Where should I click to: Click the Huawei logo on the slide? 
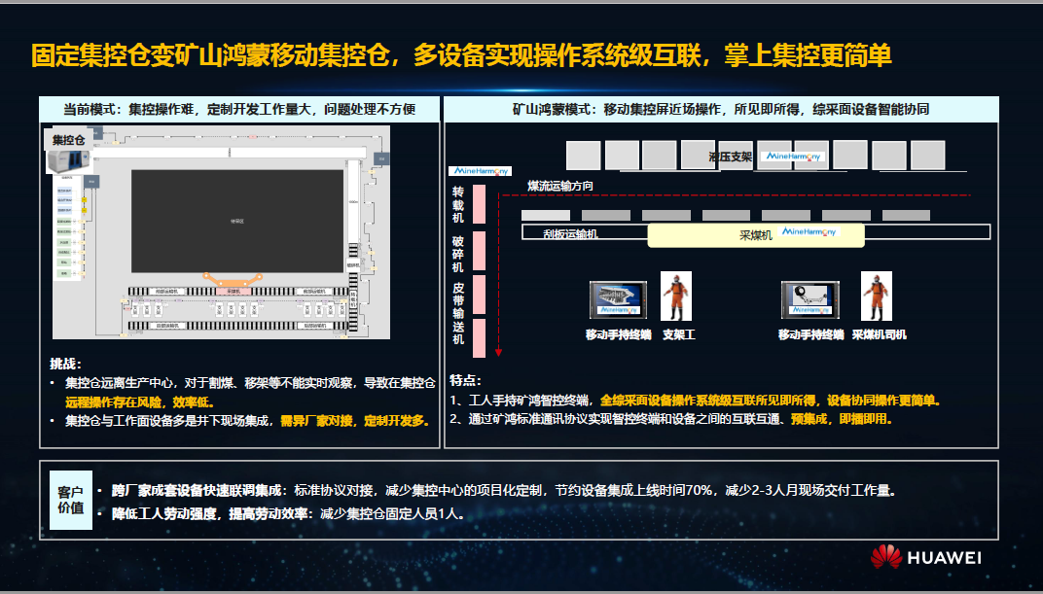(926, 557)
